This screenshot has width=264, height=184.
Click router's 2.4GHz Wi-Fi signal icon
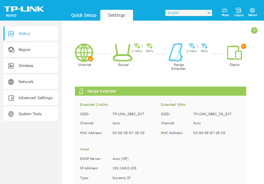pos(137,46)
